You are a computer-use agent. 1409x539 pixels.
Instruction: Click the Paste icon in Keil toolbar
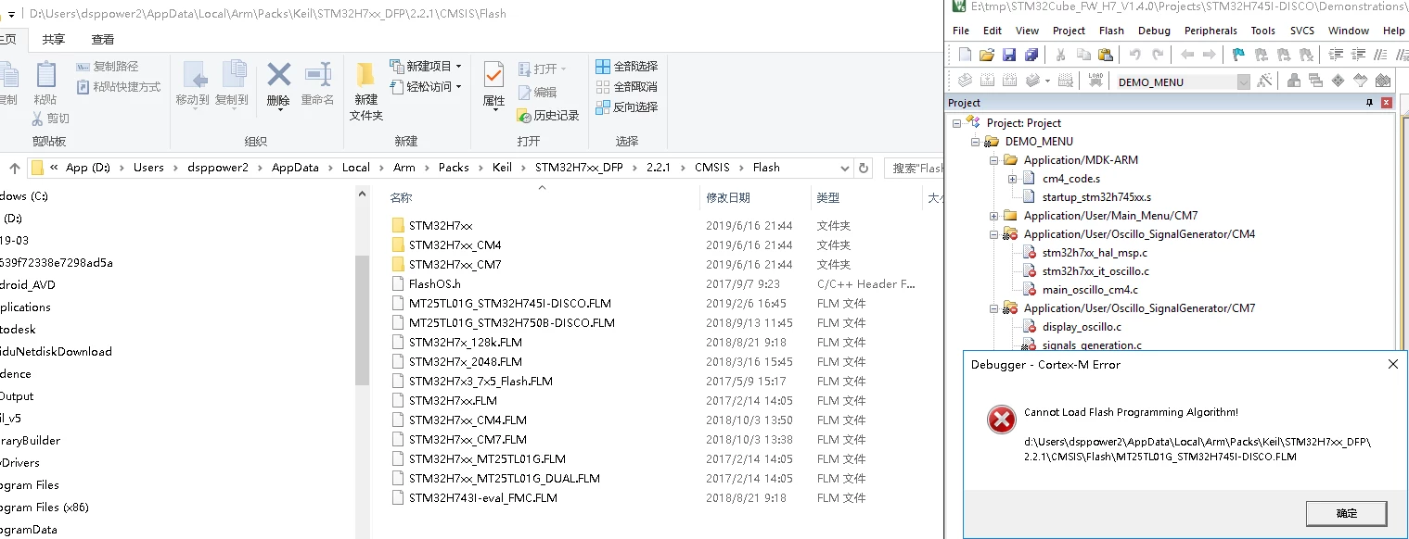pyautogui.click(x=1105, y=55)
